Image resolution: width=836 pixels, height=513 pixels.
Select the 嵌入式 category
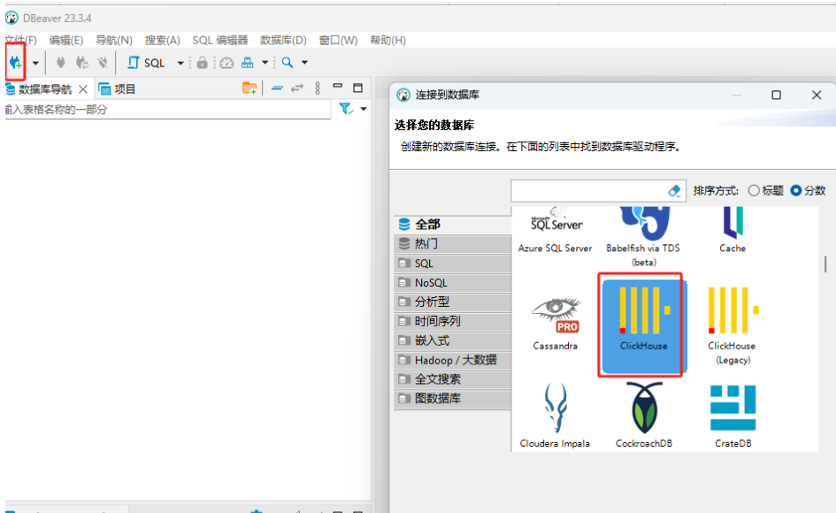pos(452,341)
